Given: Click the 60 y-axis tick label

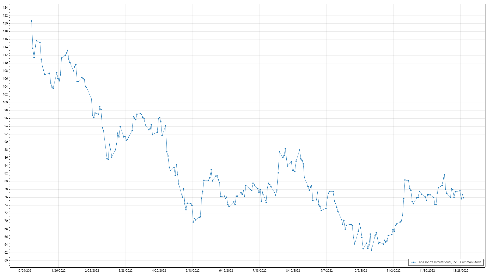Looking at the screenshot, I should pos(6,260).
